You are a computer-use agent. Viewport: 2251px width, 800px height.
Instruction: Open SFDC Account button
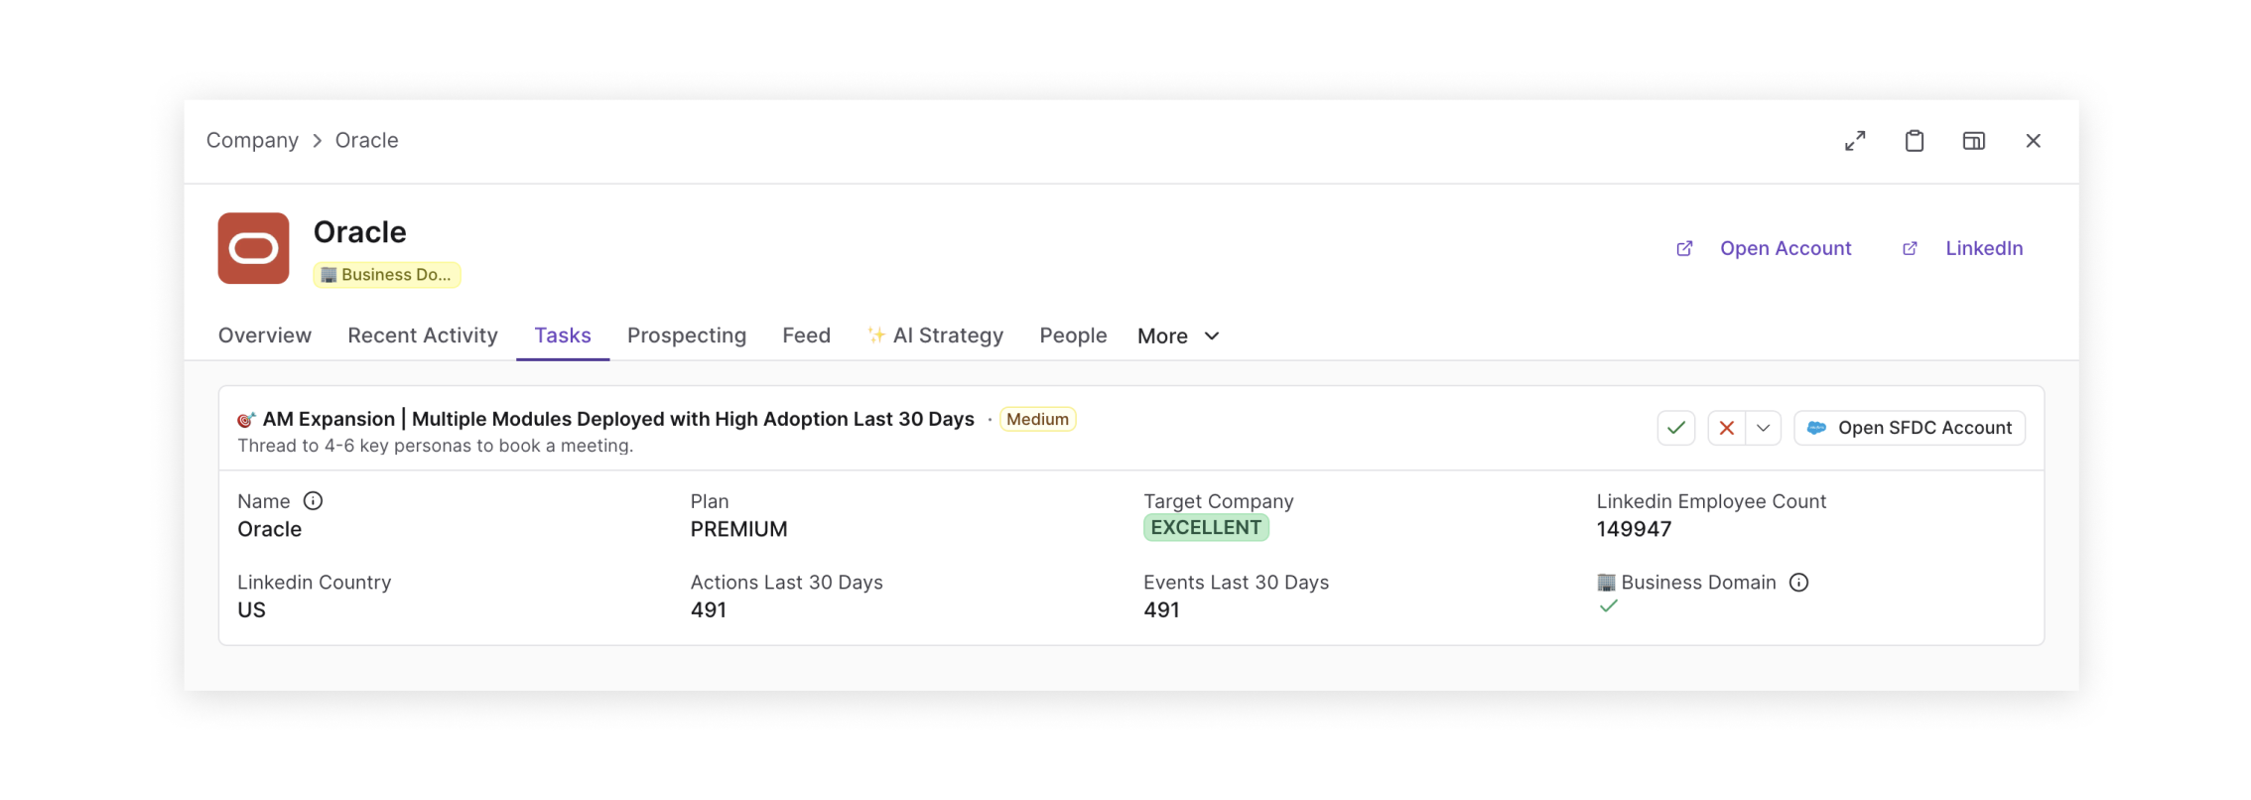(1910, 428)
